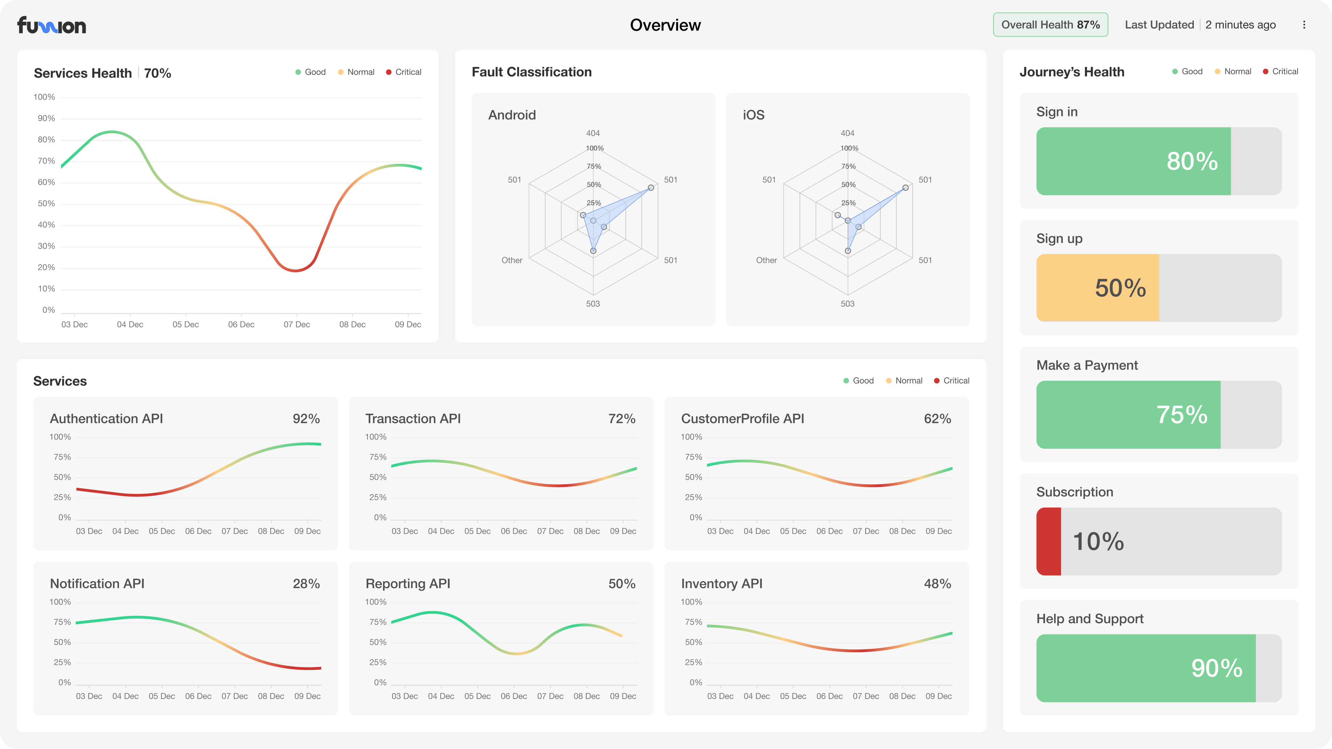This screenshot has height=749, width=1332.
Task: Click the fusion logo
Action: click(x=52, y=25)
